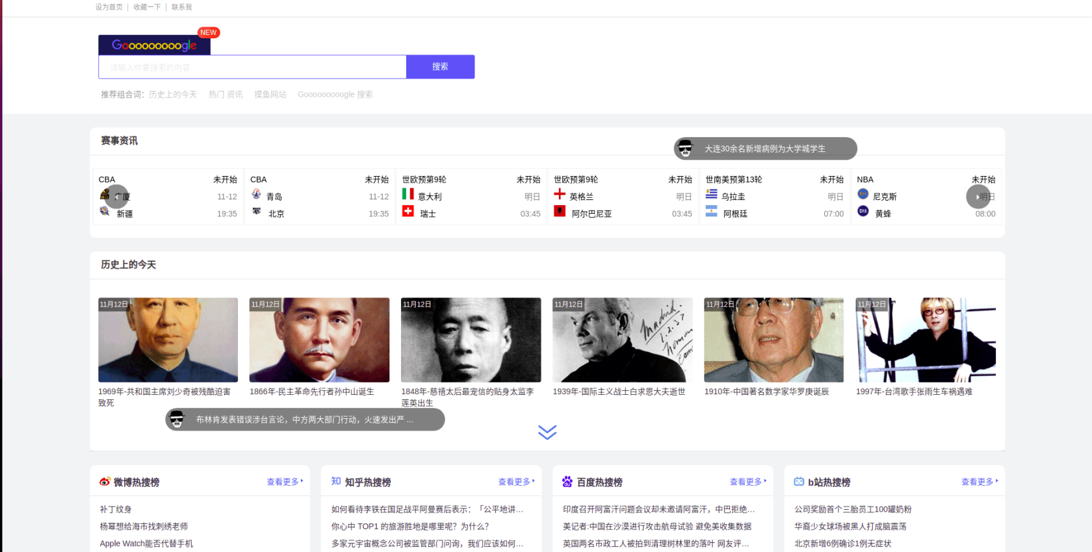Click the 阿尔巴尼亚 flag icon

(560, 211)
